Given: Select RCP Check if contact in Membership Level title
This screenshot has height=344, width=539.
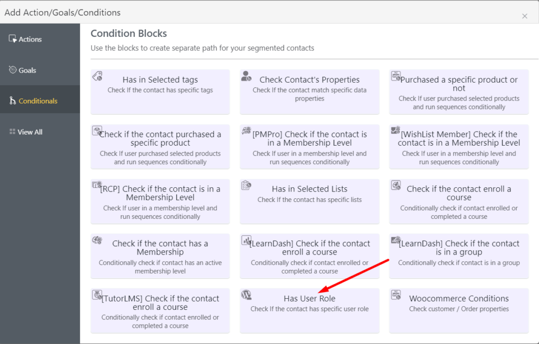Looking at the screenshot, I should pyautogui.click(x=160, y=193).
